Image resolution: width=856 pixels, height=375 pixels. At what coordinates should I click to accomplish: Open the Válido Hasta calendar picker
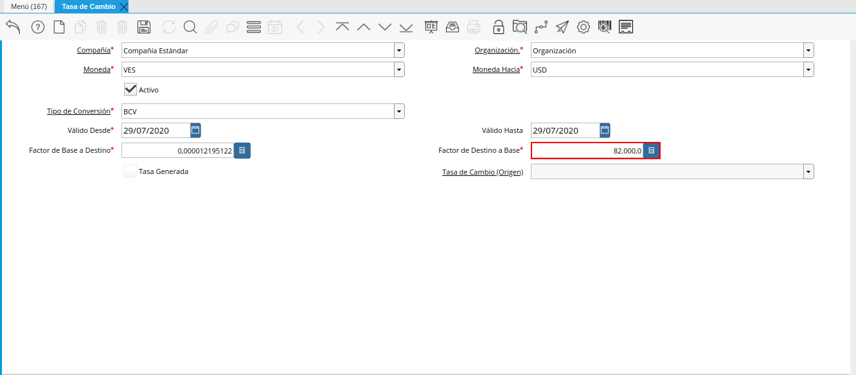[x=605, y=130]
